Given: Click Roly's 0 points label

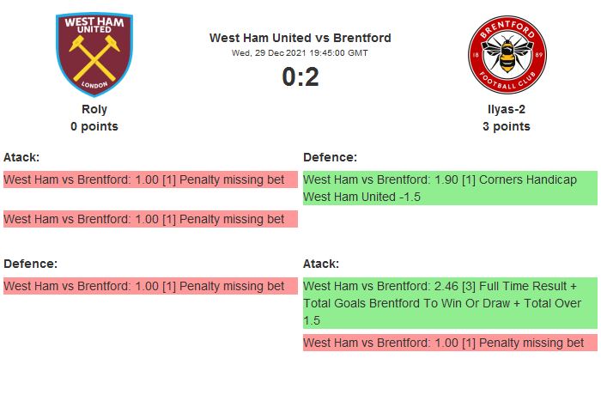Looking at the screenshot, I should (x=94, y=126).
